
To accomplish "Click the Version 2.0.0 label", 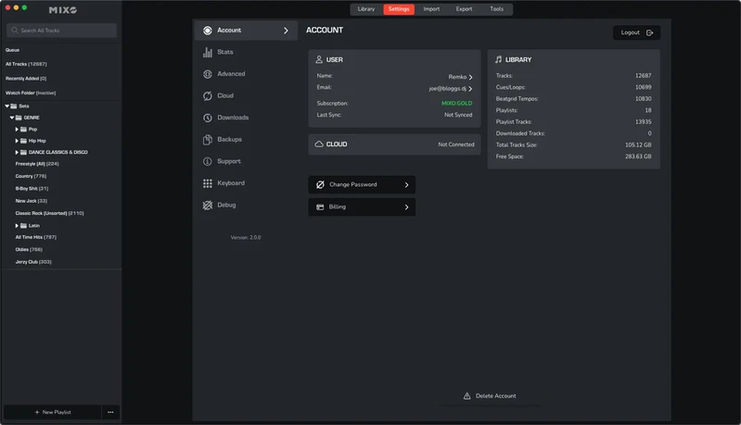I will click(246, 238).
